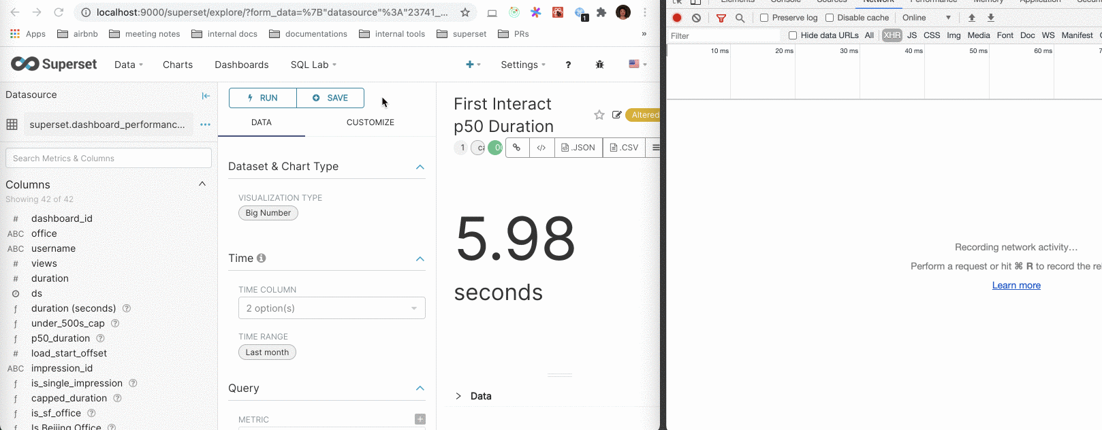Click the info icon next to under_500s_cap
The height and width of the screenshot is (430, 1102).
pos(115,323)
